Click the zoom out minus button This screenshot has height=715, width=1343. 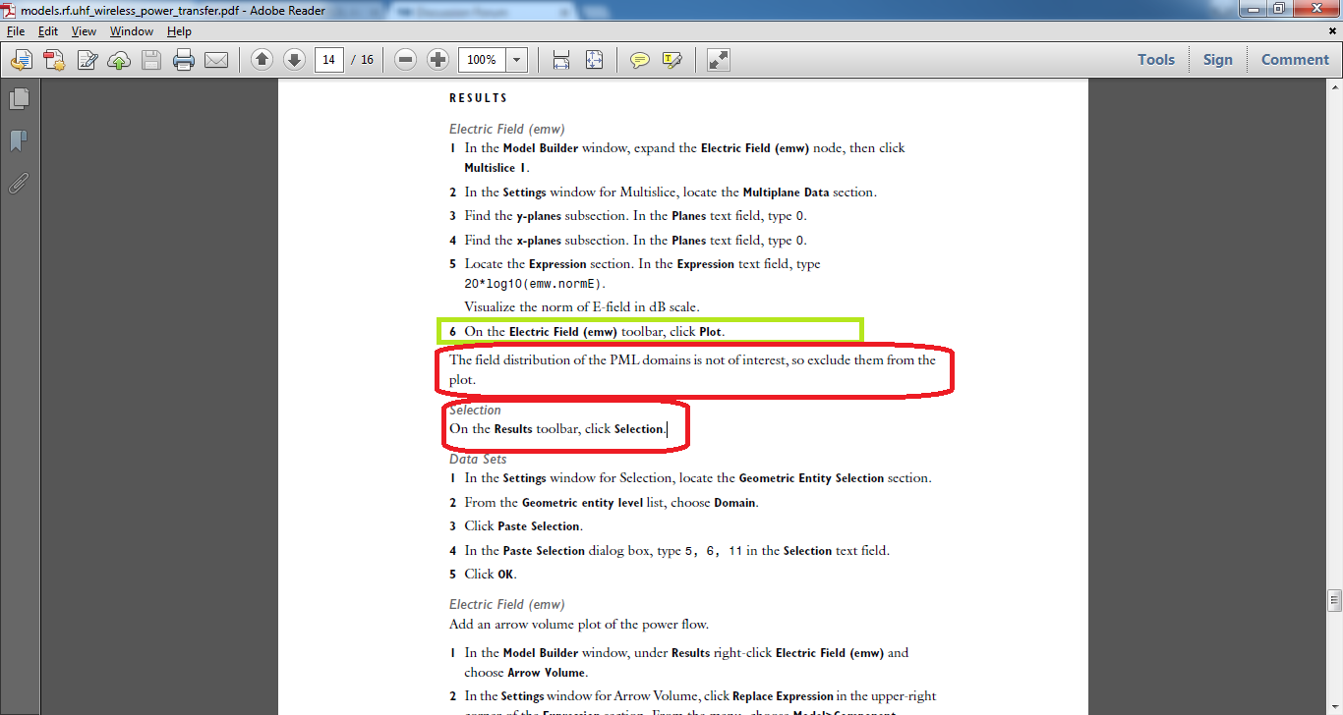tap(405, 60)
